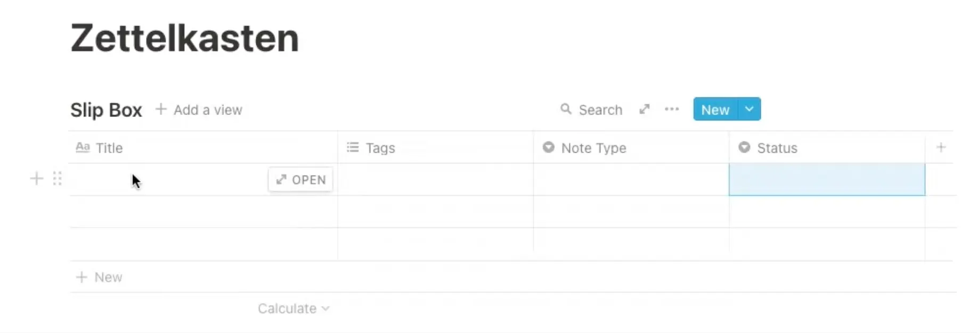
Task: Click the blue New button
Action: pyautogui.click(x=715, y=110)
